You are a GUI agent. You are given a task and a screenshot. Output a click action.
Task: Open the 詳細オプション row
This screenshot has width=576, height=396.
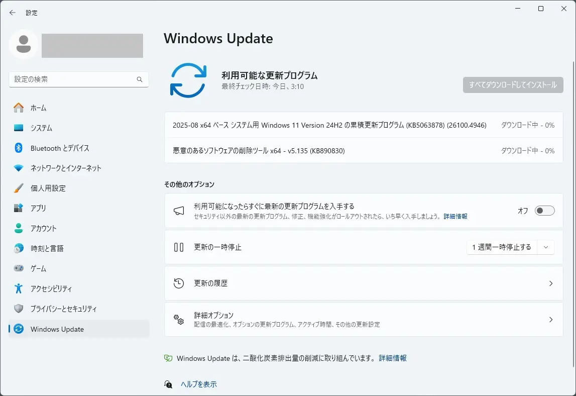click(x=364, y=320)
